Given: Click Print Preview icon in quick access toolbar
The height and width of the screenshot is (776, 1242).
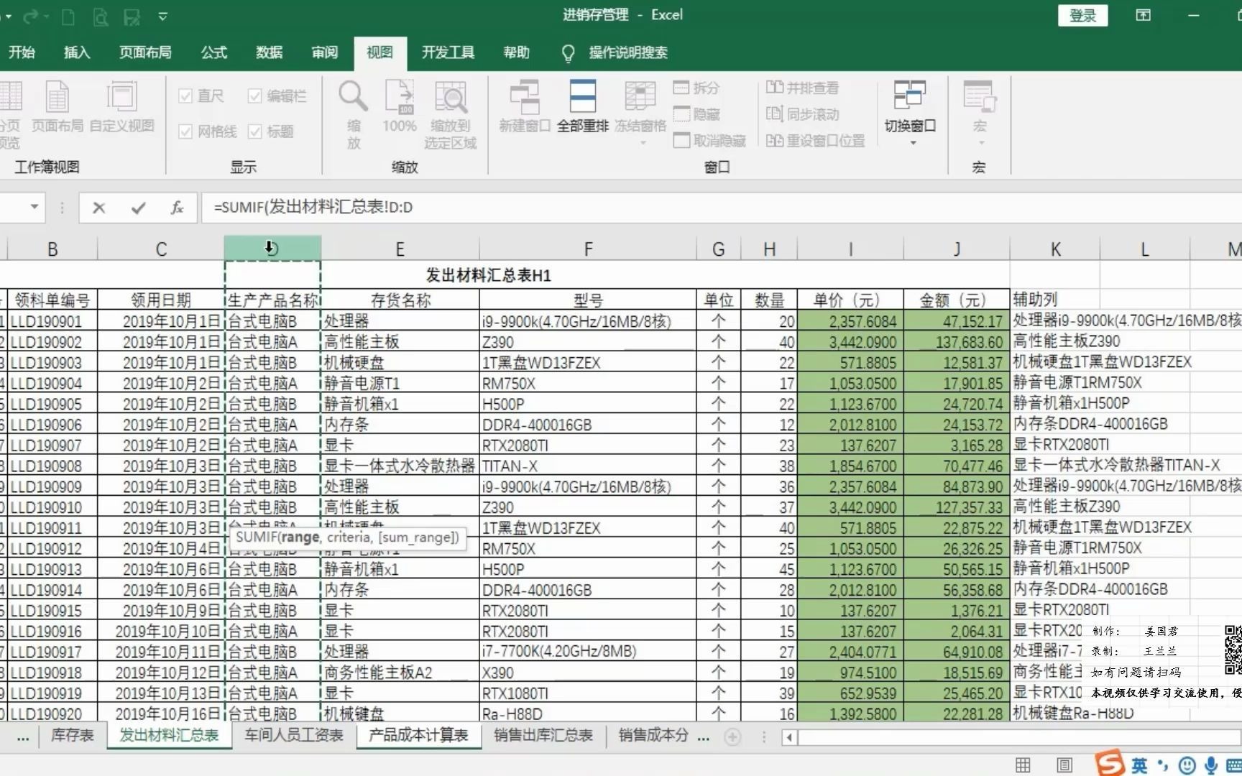Looking at the screenshot, I should (101, 16).
